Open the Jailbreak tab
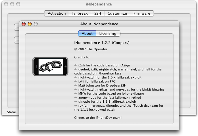 click(80, 14)
